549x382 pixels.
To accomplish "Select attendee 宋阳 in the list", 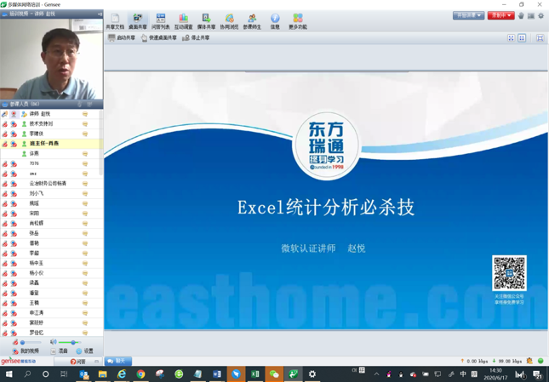I will tap(50, 213).
